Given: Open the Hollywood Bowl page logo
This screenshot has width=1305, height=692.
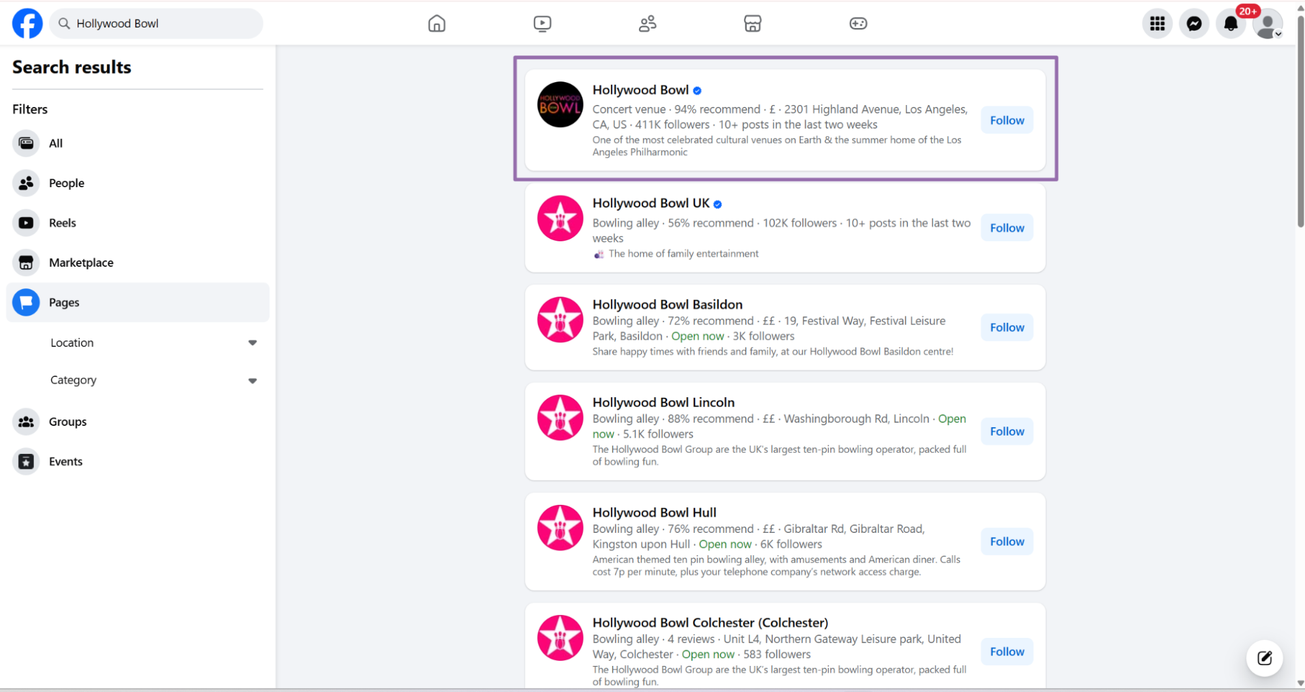Looking at the screenshot, I should tap(560, 104).
